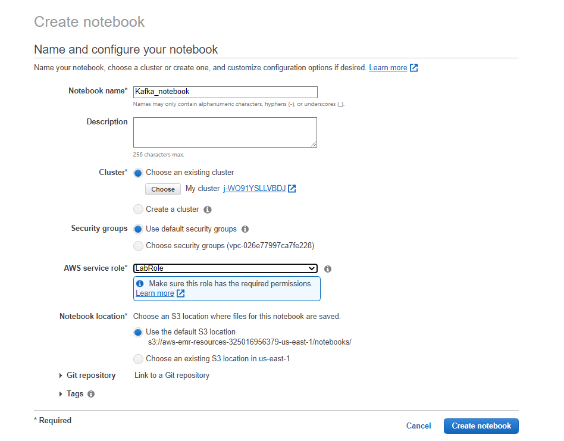Open cluster link j-WO91YSLLVBDJ
Viewport: 564px width, 441px height.
point(254,189)
